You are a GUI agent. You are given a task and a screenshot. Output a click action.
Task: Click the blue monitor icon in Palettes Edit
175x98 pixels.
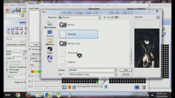tap(137, 87)
